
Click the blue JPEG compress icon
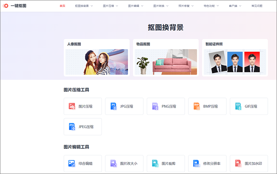(x=72, y=127)
